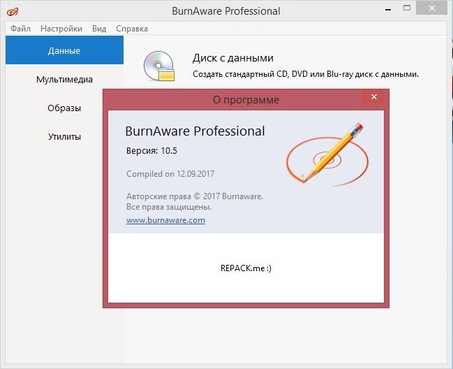Click the Все права защищены line
The image size is (453, 369).
169,207
